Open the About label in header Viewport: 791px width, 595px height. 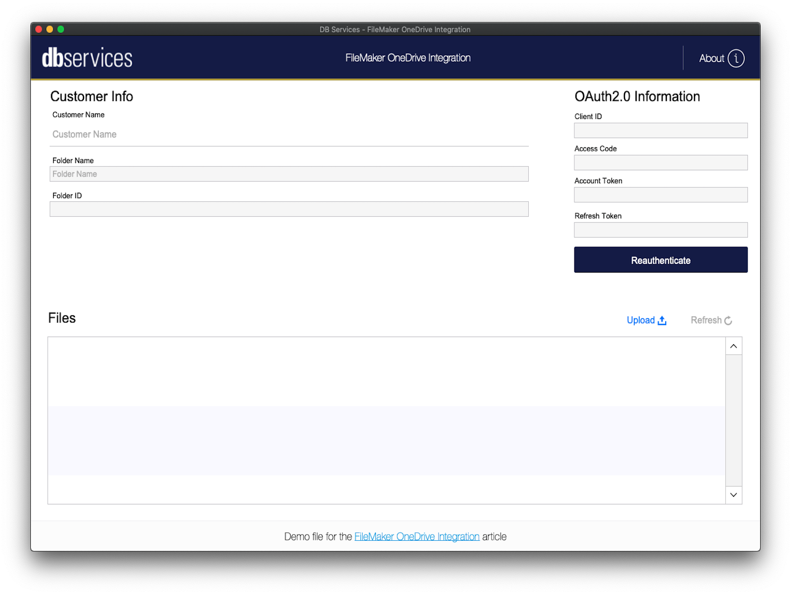tap(711, 58)
